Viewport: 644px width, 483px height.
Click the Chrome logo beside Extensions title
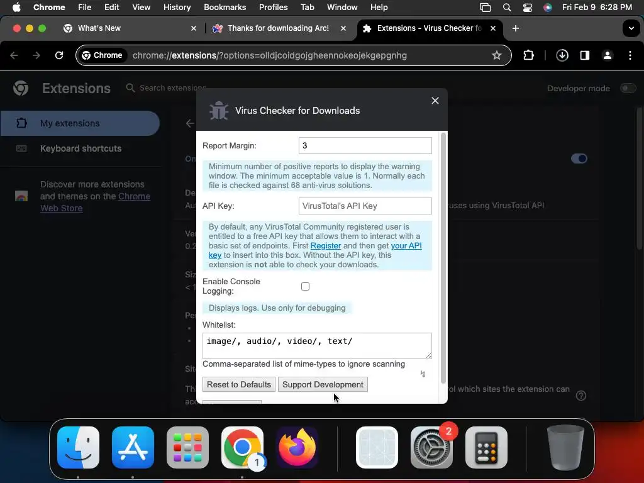coord(21,88)
